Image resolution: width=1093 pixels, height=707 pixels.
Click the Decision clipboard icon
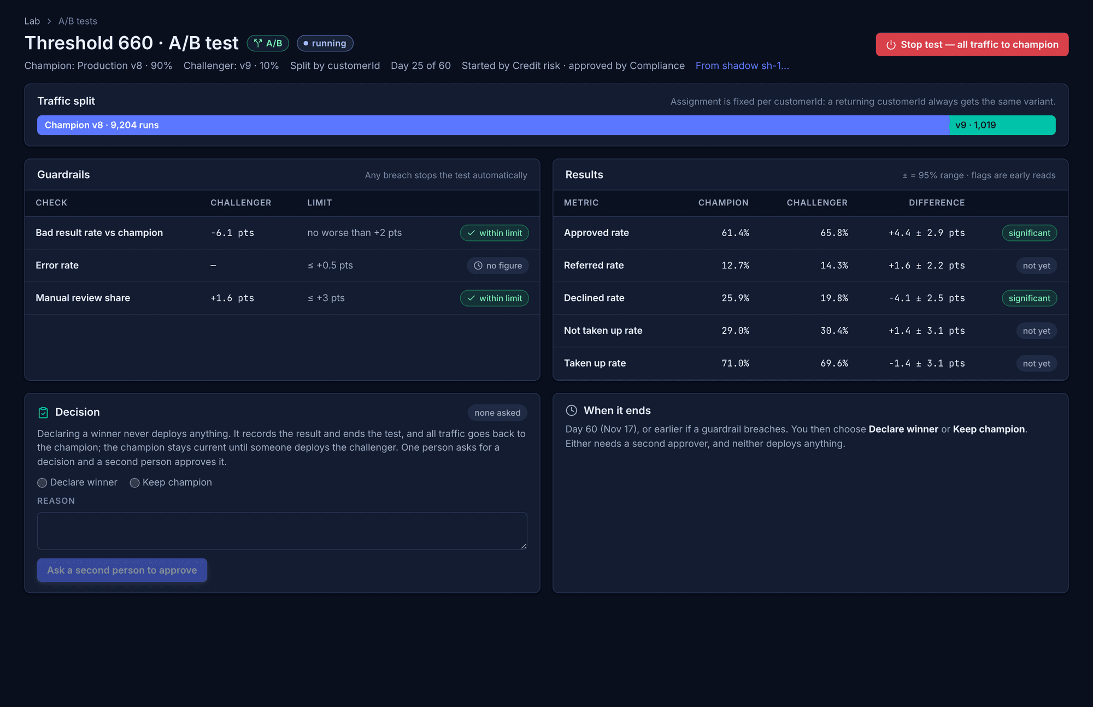pyautogui.click(x=43, y=413)
